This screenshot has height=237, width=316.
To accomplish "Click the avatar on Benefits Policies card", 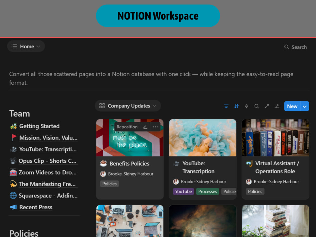I will coord(103,174).
